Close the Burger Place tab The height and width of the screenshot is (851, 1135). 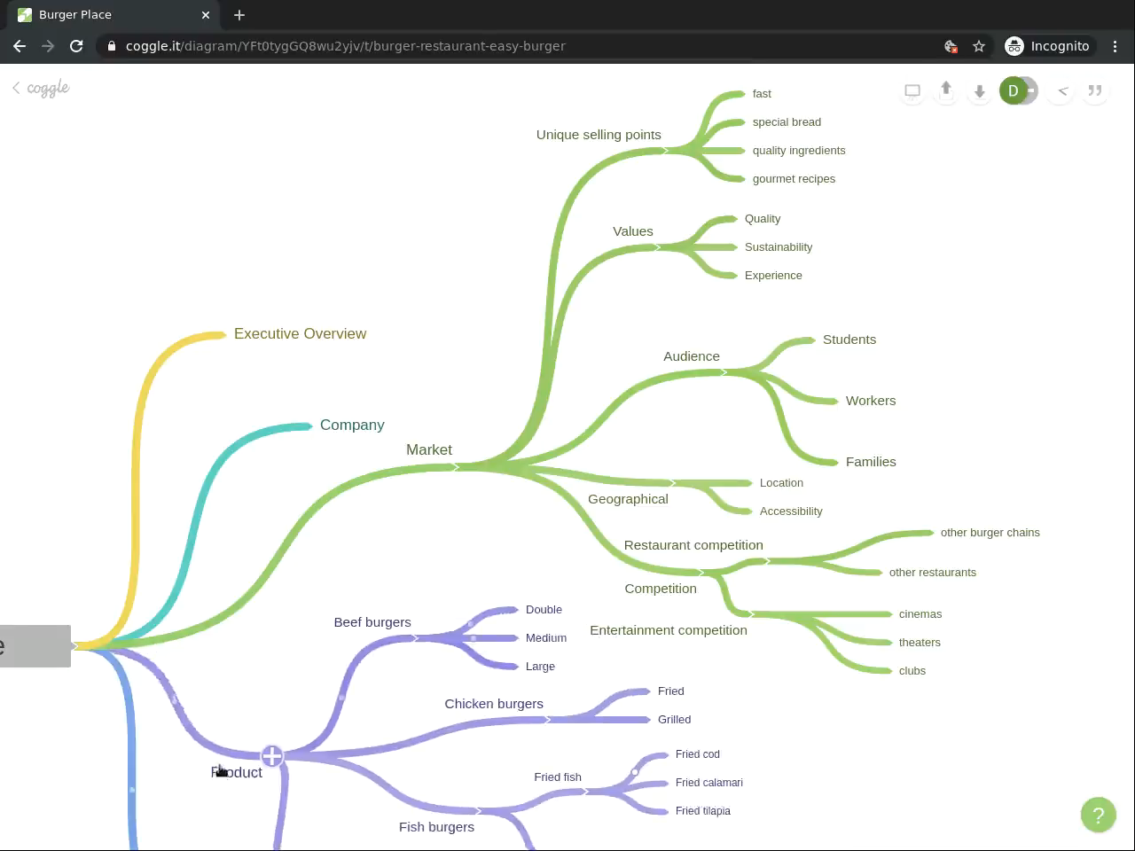206,15
